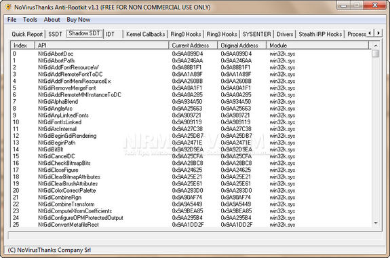Select the NtGdiAddFontResourceW entry

tap(191, 67)
